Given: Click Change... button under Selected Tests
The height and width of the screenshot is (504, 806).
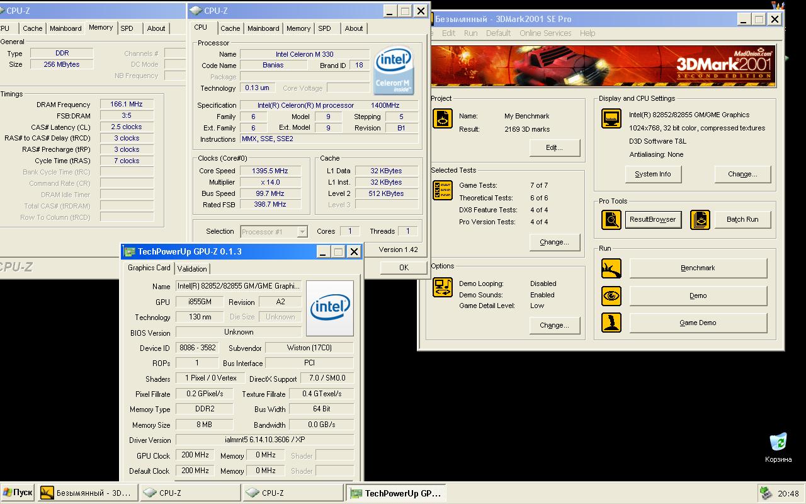Looking at the screenshot, I should pyautogui.click(x=554, y=242).
